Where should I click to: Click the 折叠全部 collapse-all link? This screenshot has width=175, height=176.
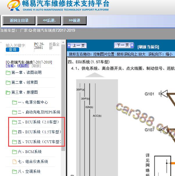[54, 46]
